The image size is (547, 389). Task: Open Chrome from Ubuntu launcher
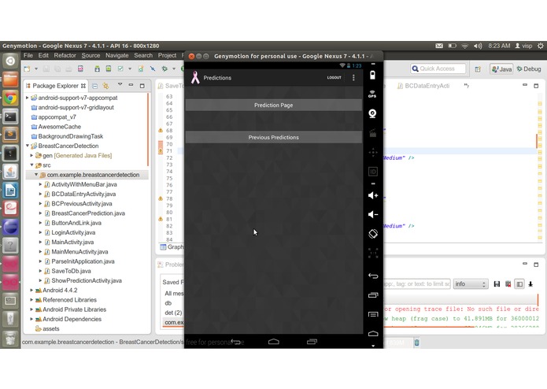(10, 98)
